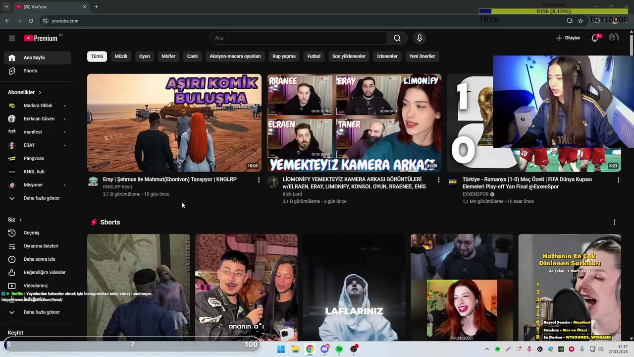Open the LAFLARINIZ short

(354, 287)
